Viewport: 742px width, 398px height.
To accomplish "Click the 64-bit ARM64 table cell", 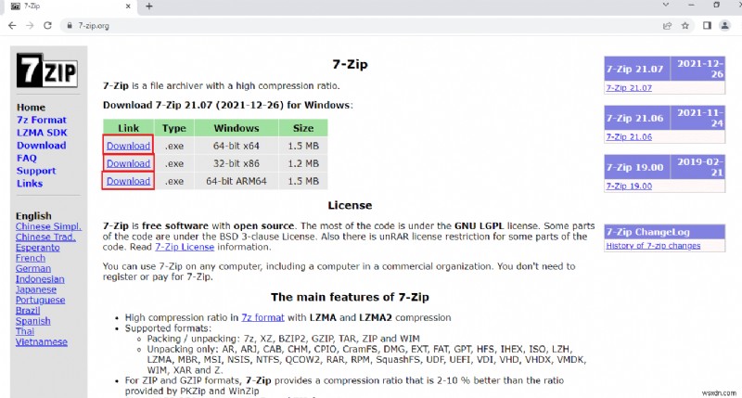I will point(237,181).
